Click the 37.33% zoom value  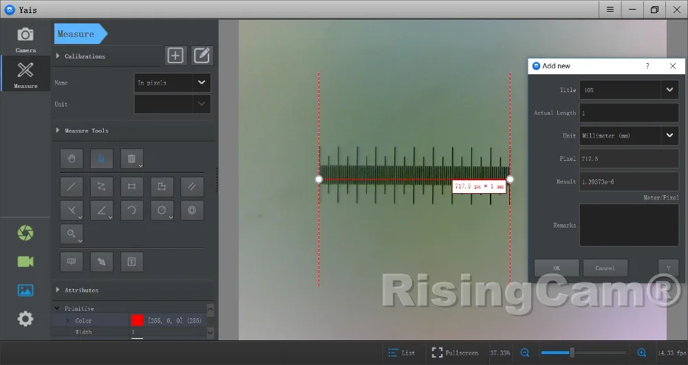pos(499,353)
